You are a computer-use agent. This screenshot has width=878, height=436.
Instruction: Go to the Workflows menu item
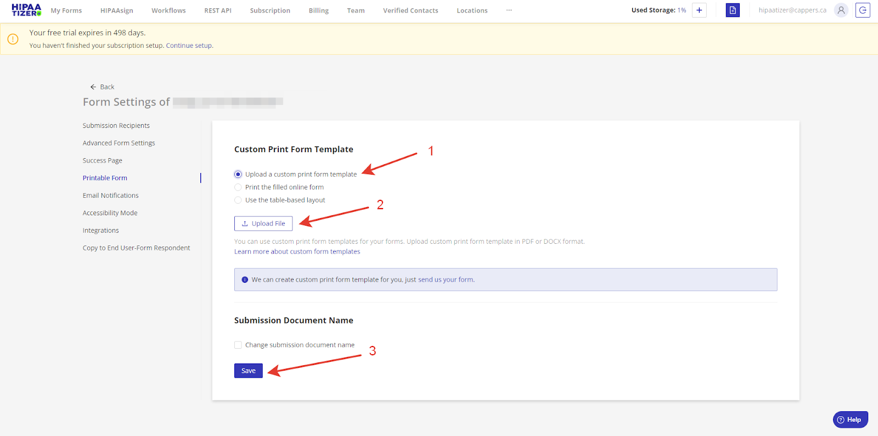click(168, 10)
